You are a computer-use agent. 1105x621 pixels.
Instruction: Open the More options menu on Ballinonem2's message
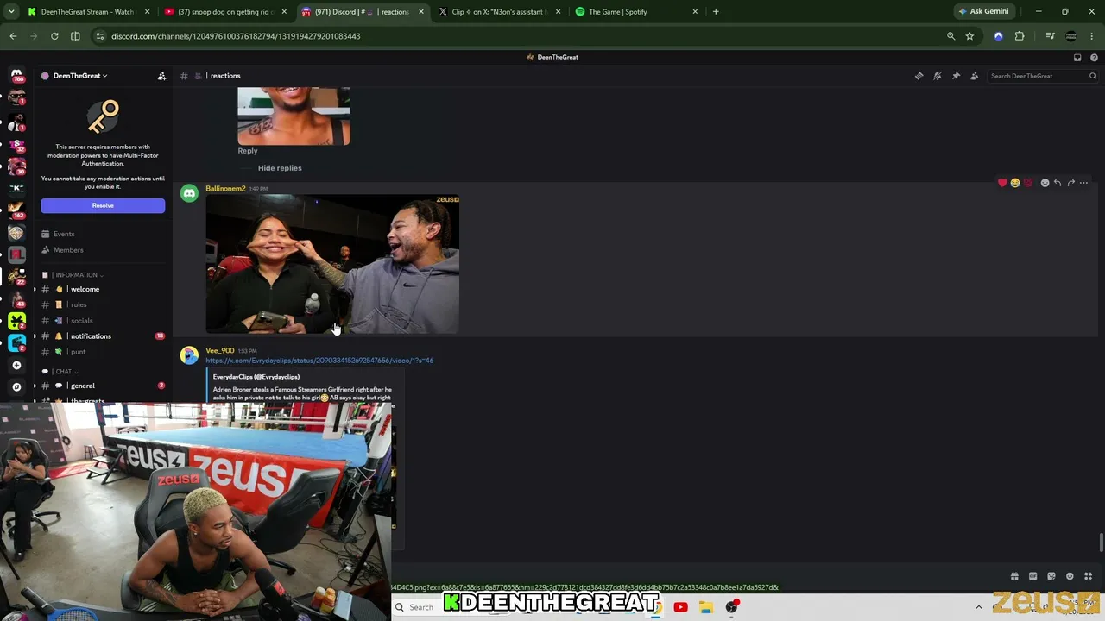coord(1084,183)
